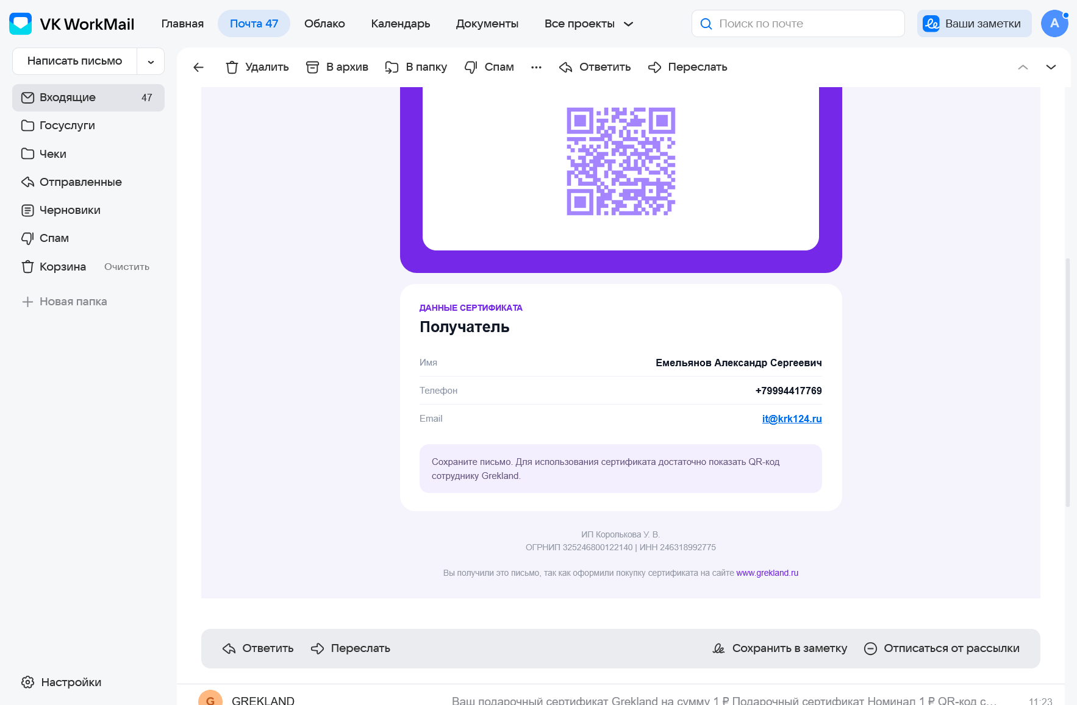Click Новая папка label to create folder
Viewport: 1077px width, 705px height.
click(x=73, y=302)
